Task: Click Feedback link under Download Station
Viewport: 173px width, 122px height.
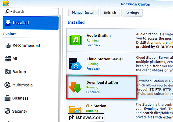Action: [93, 92]
